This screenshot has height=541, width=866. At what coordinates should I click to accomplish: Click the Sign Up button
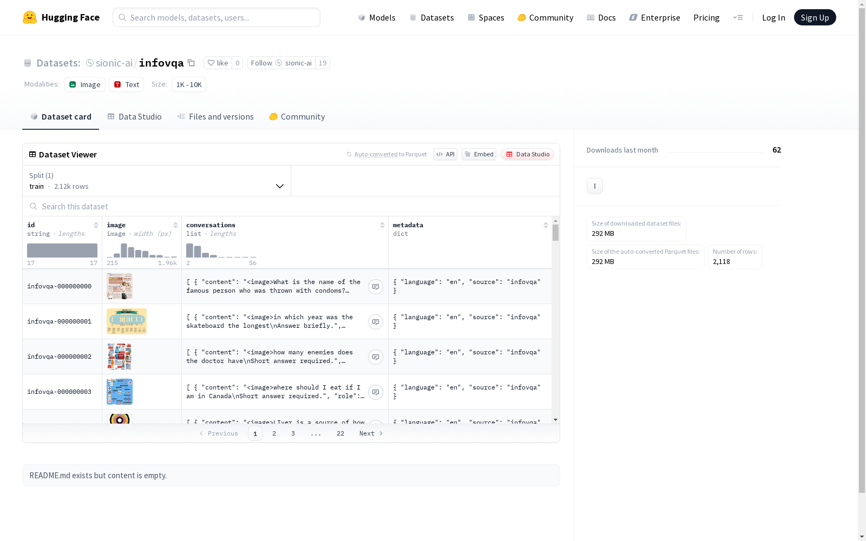coord(815,17)
